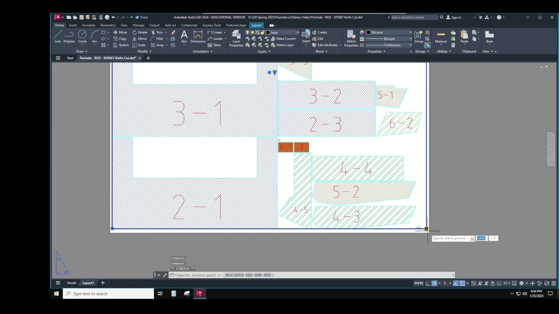This screenshot has width=559, height=314.
Task: Toggle ortho mode in status bar
Action: (x=428, y=283)
